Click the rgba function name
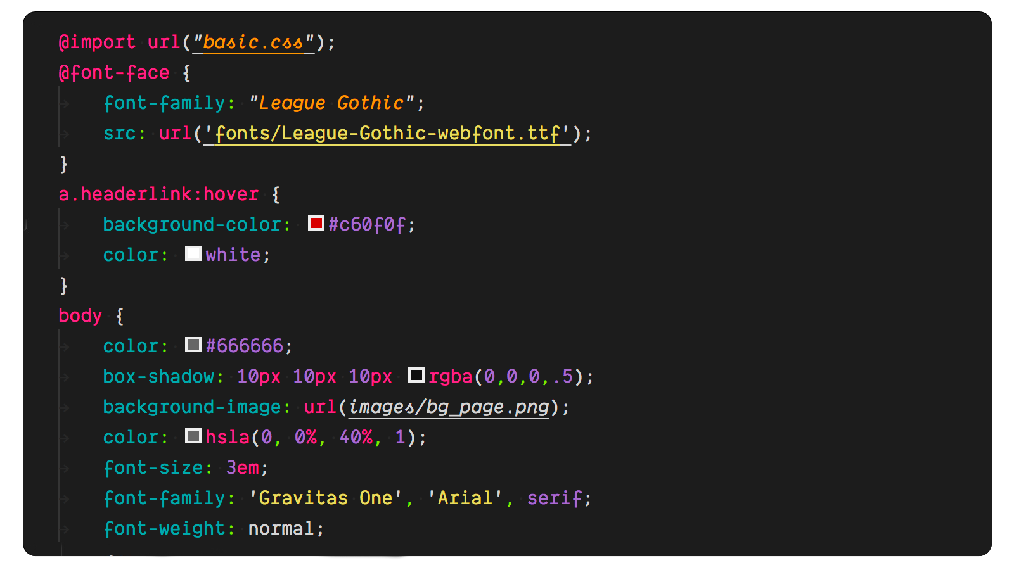The height and width of the screenshot is (570, 1014). pyautogui.click(x=451, y=377)
